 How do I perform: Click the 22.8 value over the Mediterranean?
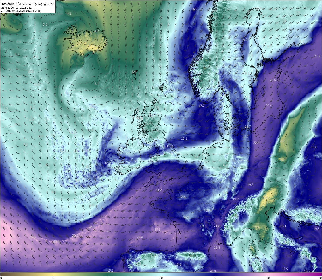[217, 248]
